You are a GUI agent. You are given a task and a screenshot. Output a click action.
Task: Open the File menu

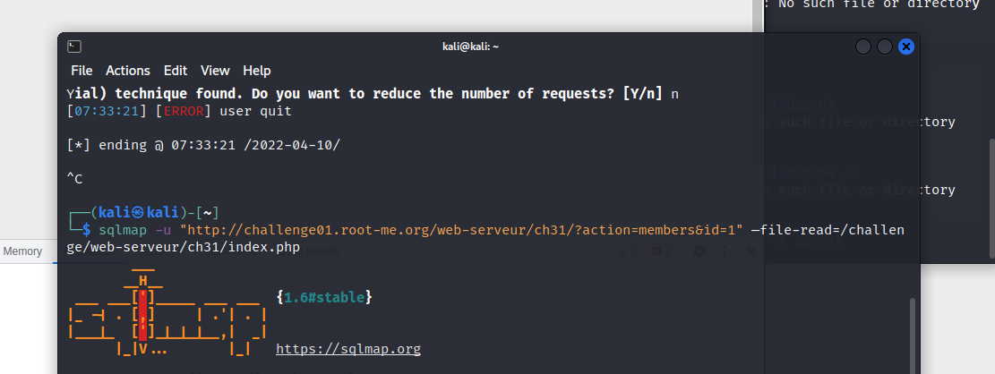81,71
